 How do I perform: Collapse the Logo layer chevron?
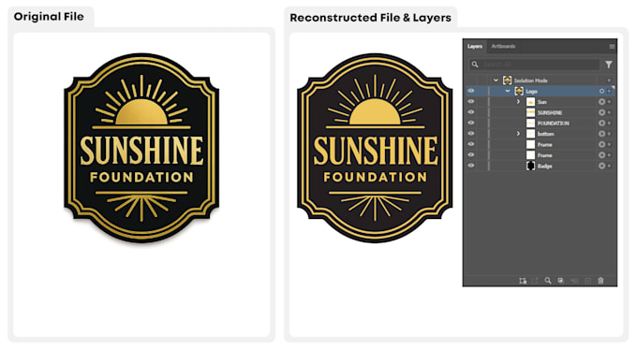click(508, 92)
